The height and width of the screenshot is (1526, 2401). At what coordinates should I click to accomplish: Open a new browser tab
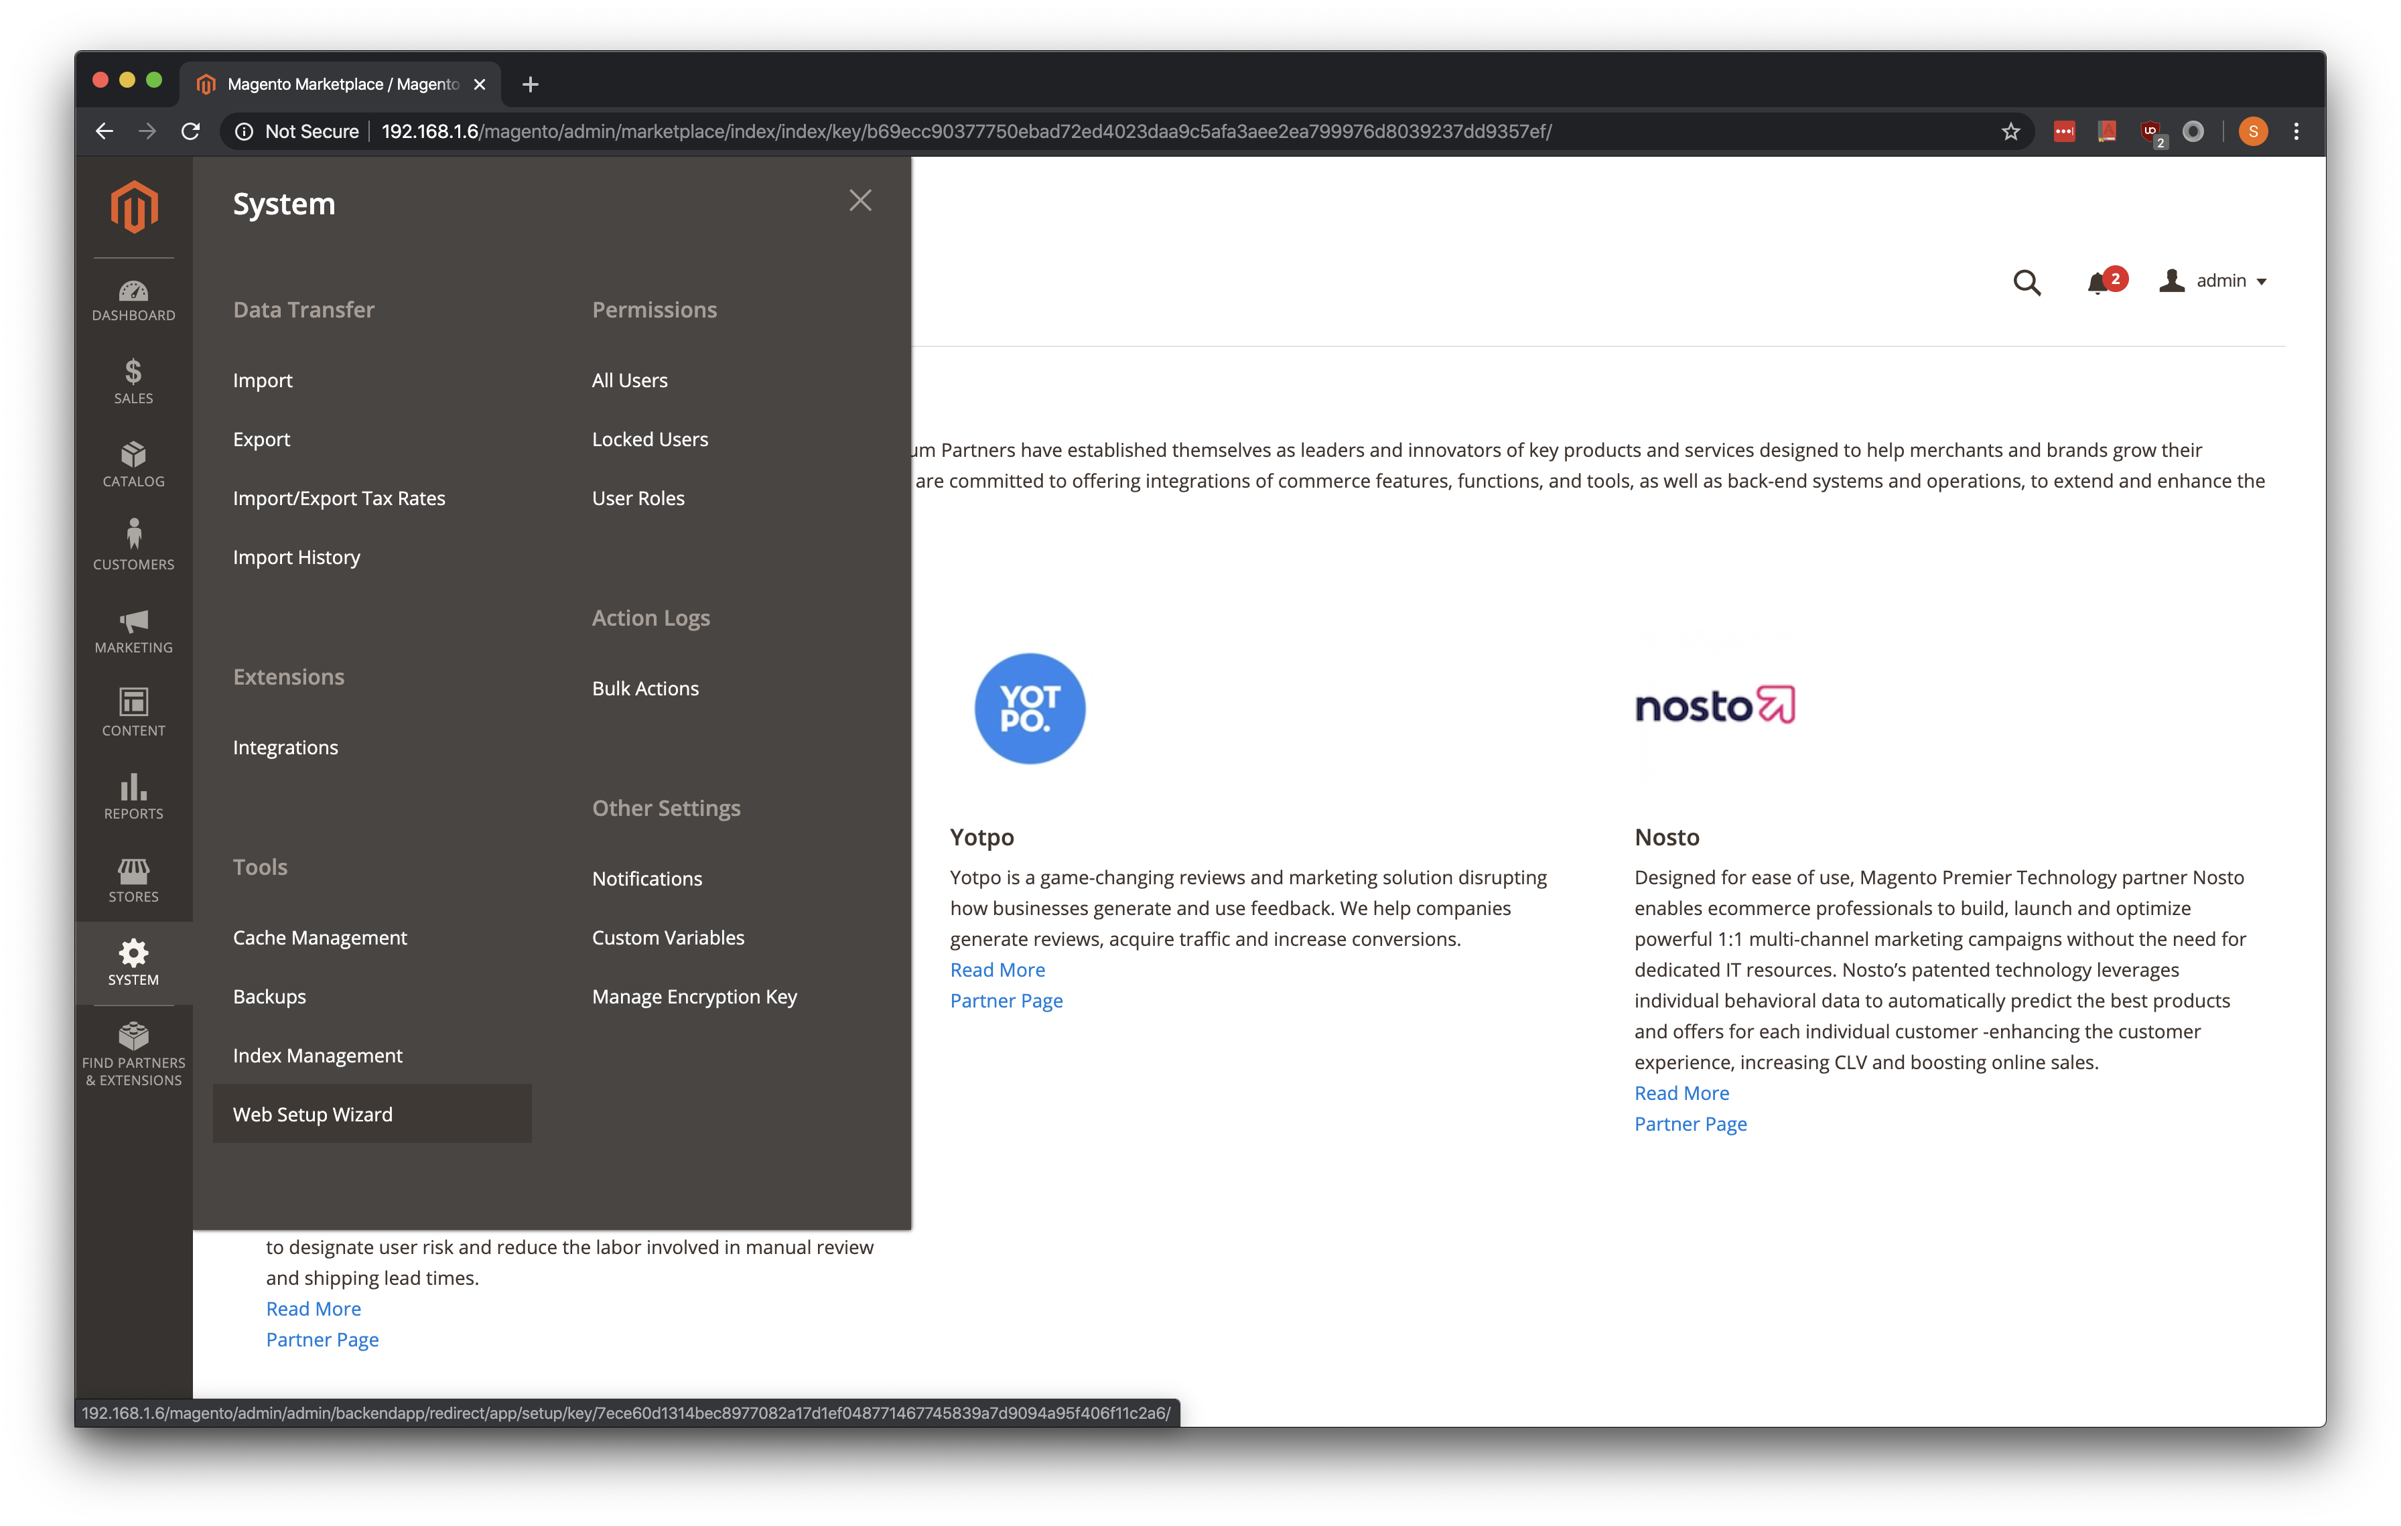tap(531, 84)
